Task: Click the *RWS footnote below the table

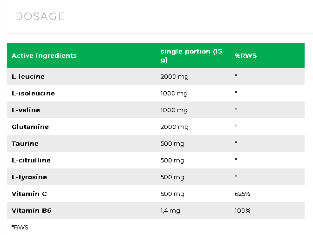Action: click(20, 227)
